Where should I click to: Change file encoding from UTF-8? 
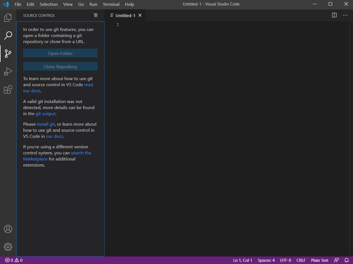click(x=285, y=260)
